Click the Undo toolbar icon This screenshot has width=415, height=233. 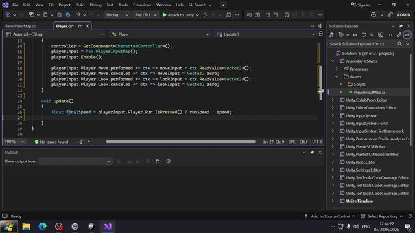[78, 15]
